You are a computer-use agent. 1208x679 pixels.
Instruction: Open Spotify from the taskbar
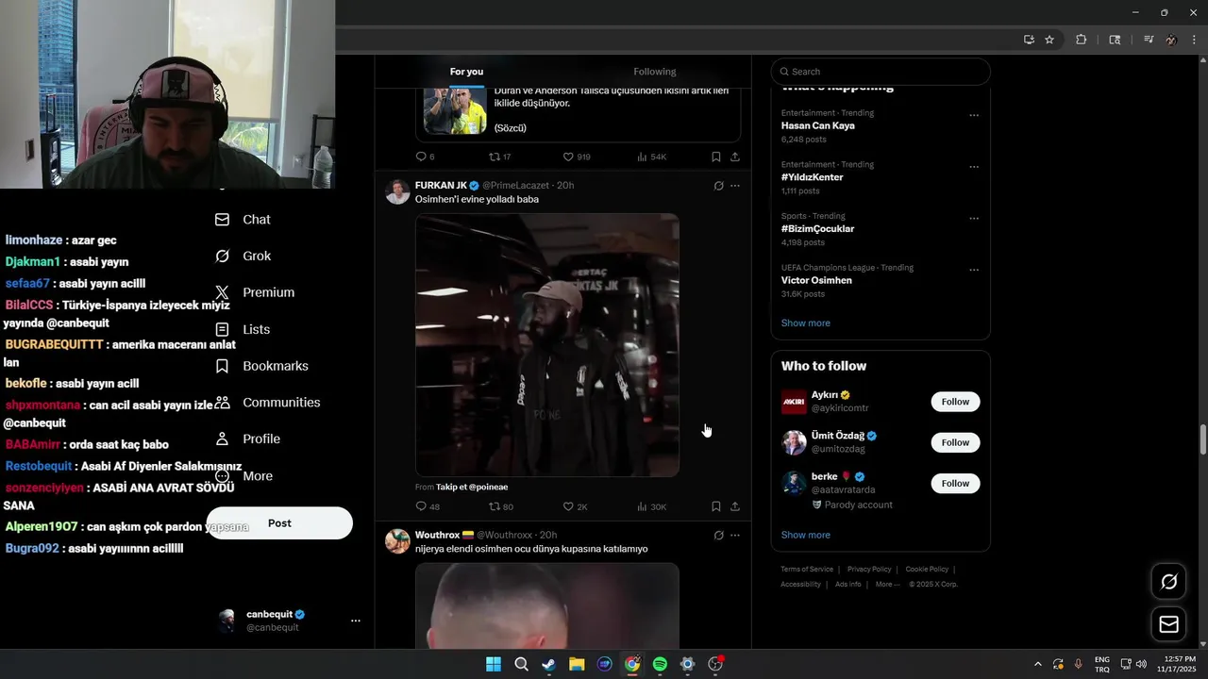coord(660,665)
